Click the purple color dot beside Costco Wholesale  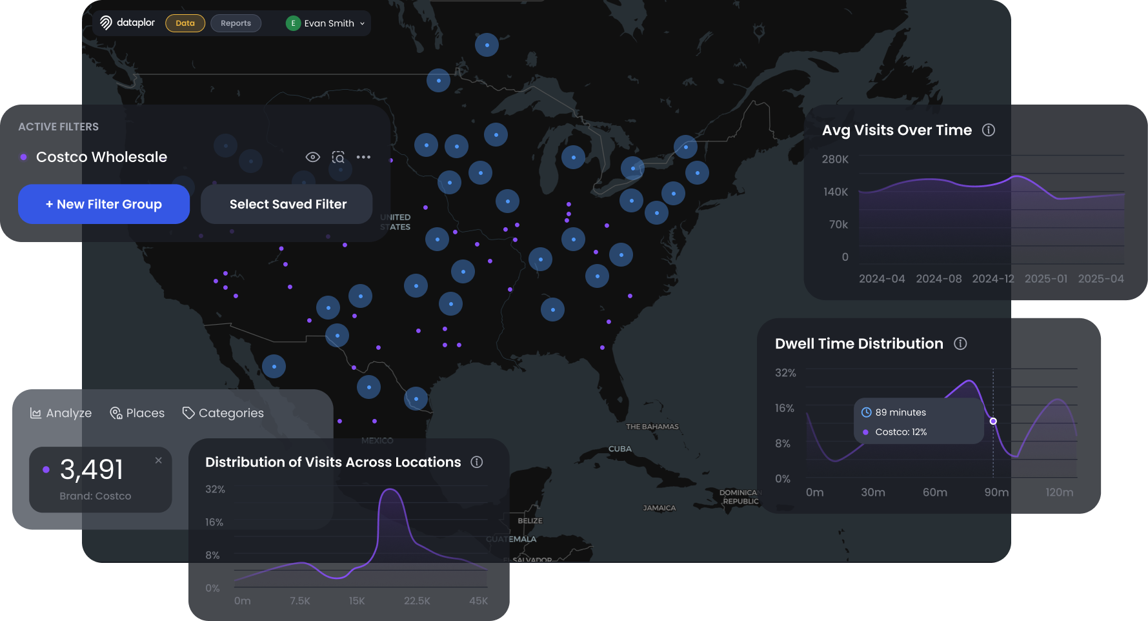pyautogui.click(x=24, y=157)
